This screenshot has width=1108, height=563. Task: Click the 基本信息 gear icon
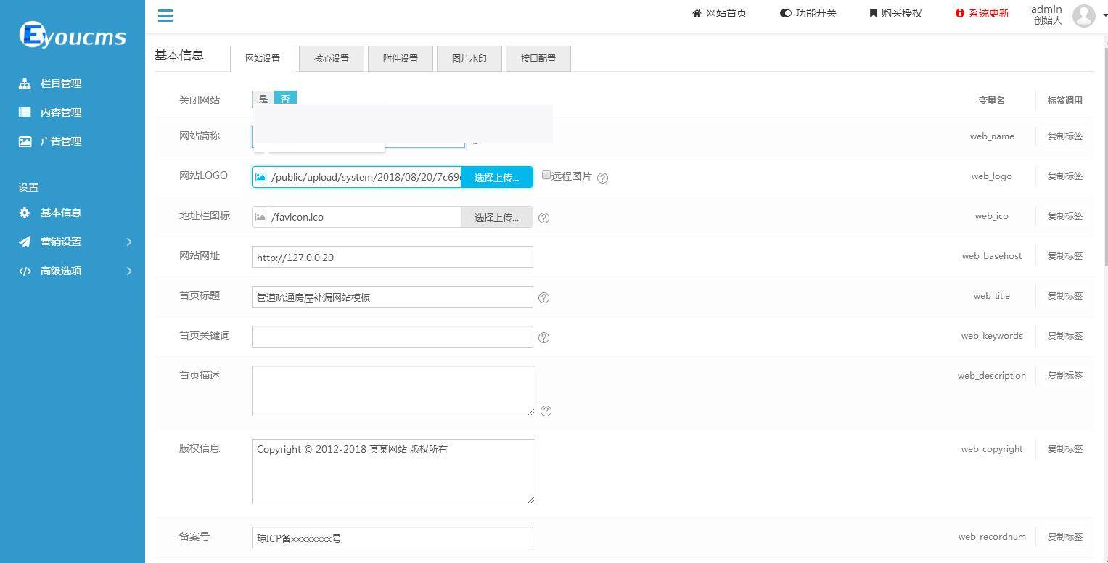point(25,212)
